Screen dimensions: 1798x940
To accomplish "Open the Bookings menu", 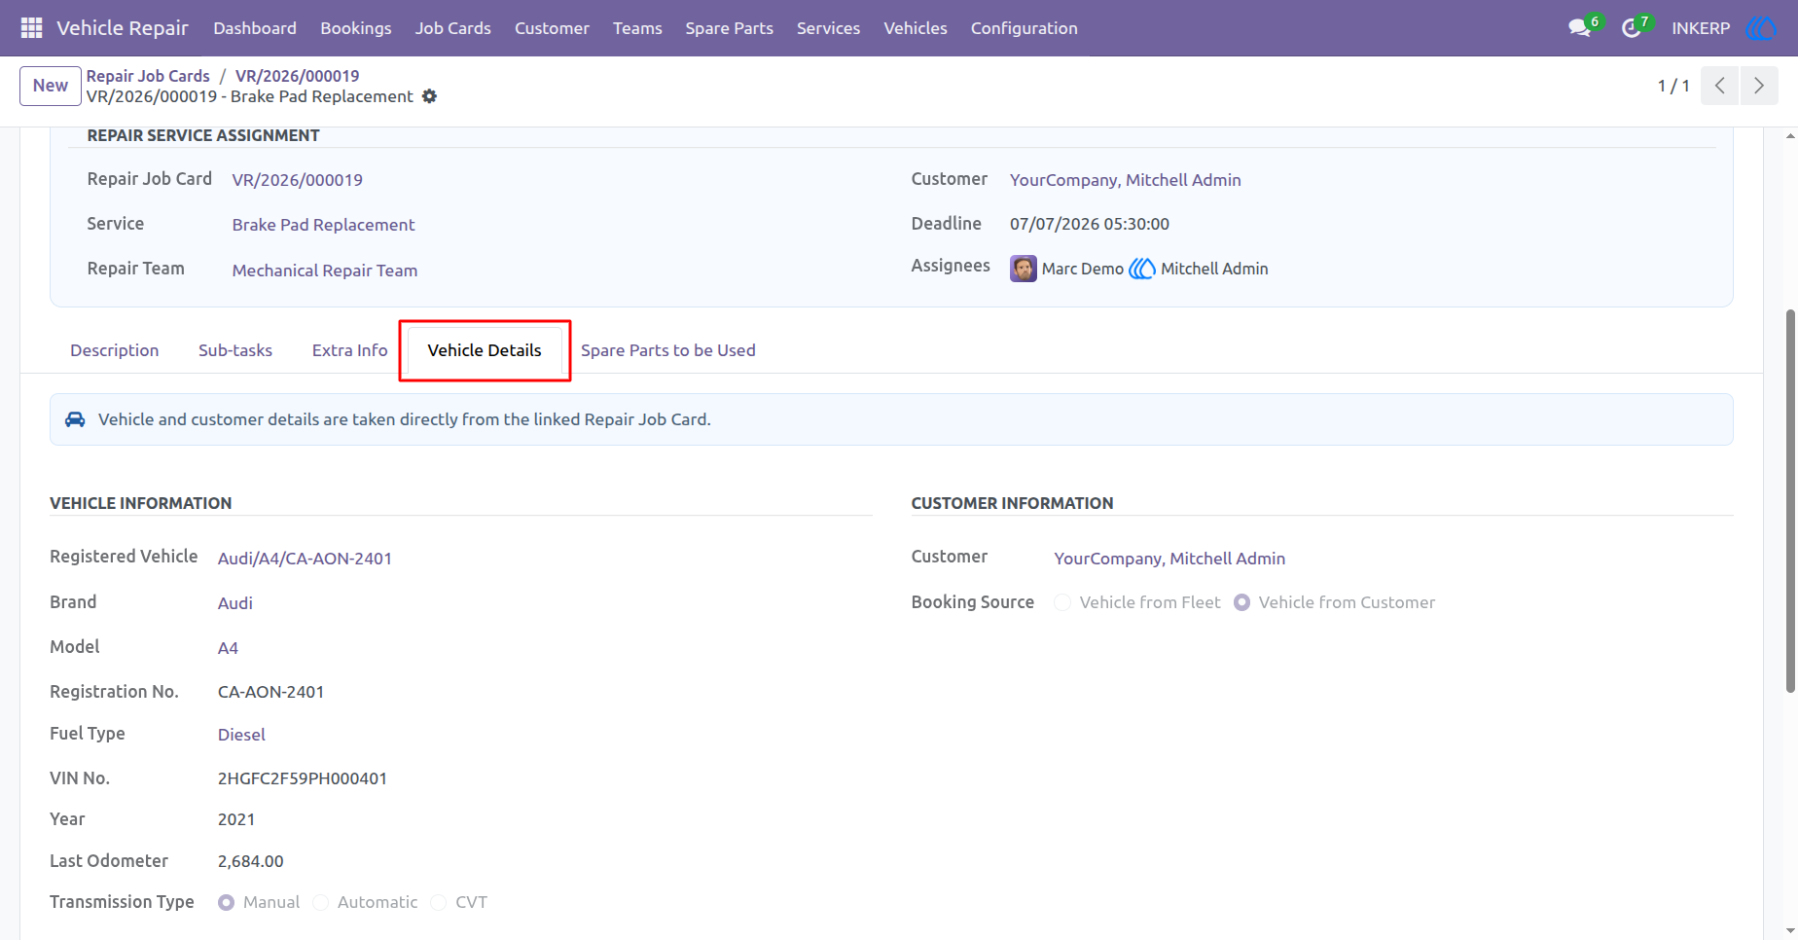I will pos(356,28).
